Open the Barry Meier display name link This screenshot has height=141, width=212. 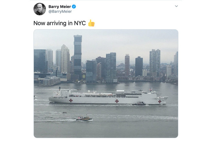point(60,6)
